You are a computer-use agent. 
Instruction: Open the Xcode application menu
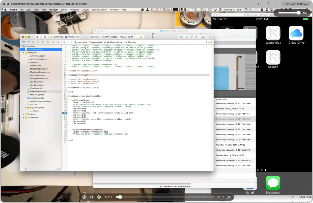[14, 10]
